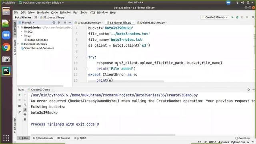Toggle soft-wrap icon in Run console
Image resolution: width=256 pixels, height=144 pixels.
point(25,105)
